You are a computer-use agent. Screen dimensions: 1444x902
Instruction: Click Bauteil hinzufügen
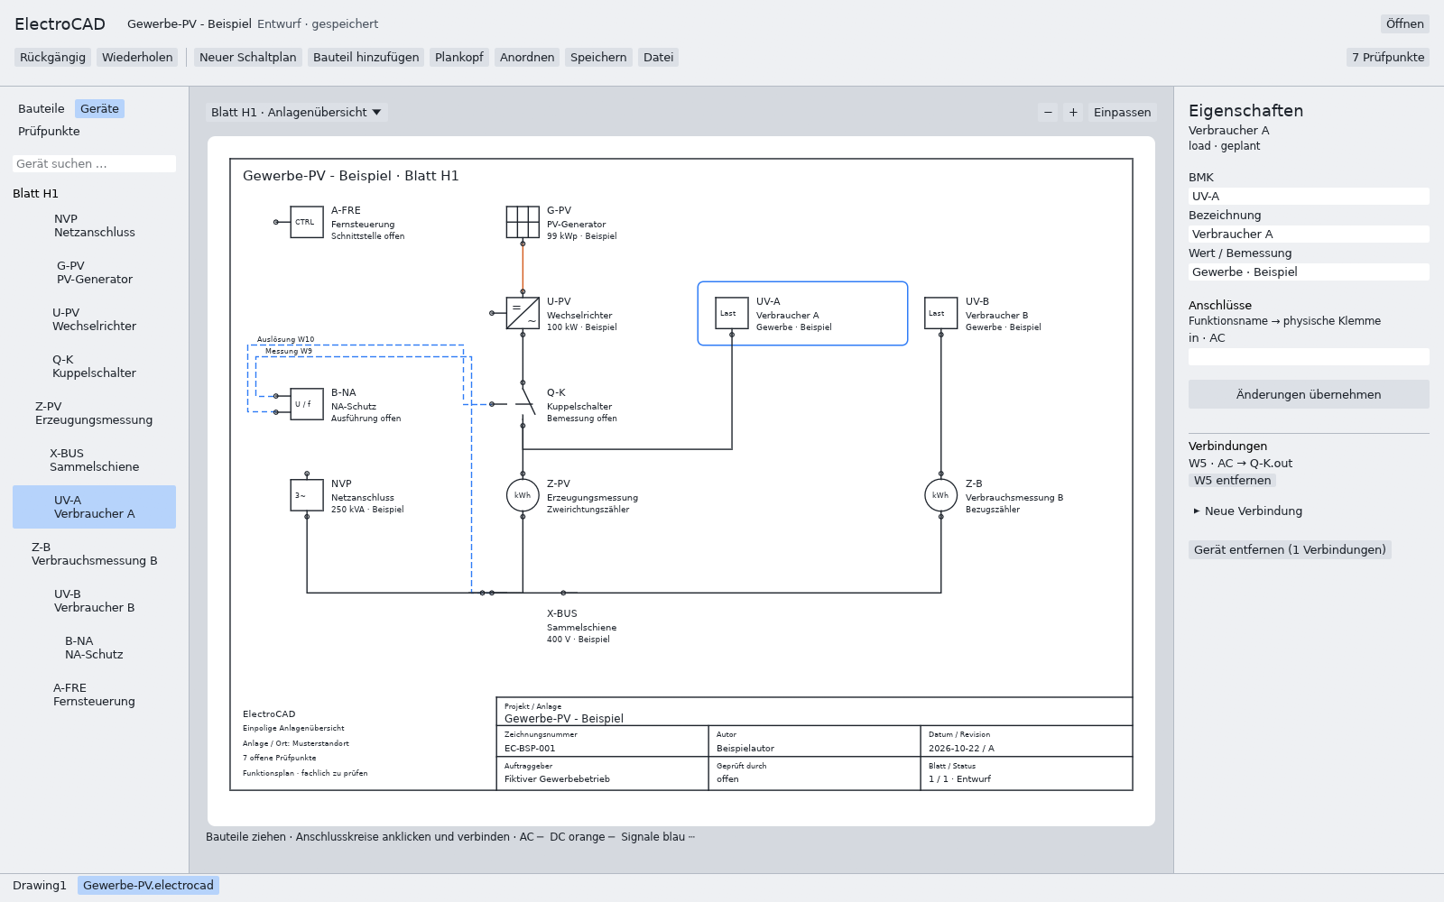click(366, 58)
